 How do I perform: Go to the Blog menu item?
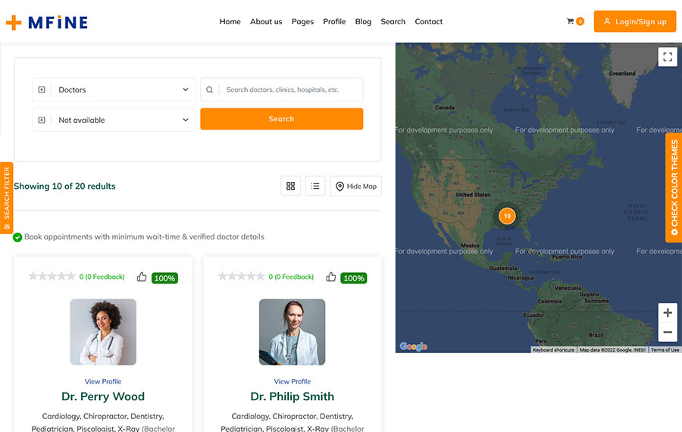(363, 21)
